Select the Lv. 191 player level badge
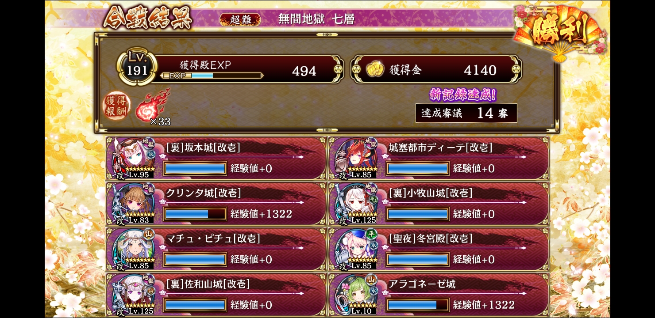The image size is (655, 318). coord(137,67)
